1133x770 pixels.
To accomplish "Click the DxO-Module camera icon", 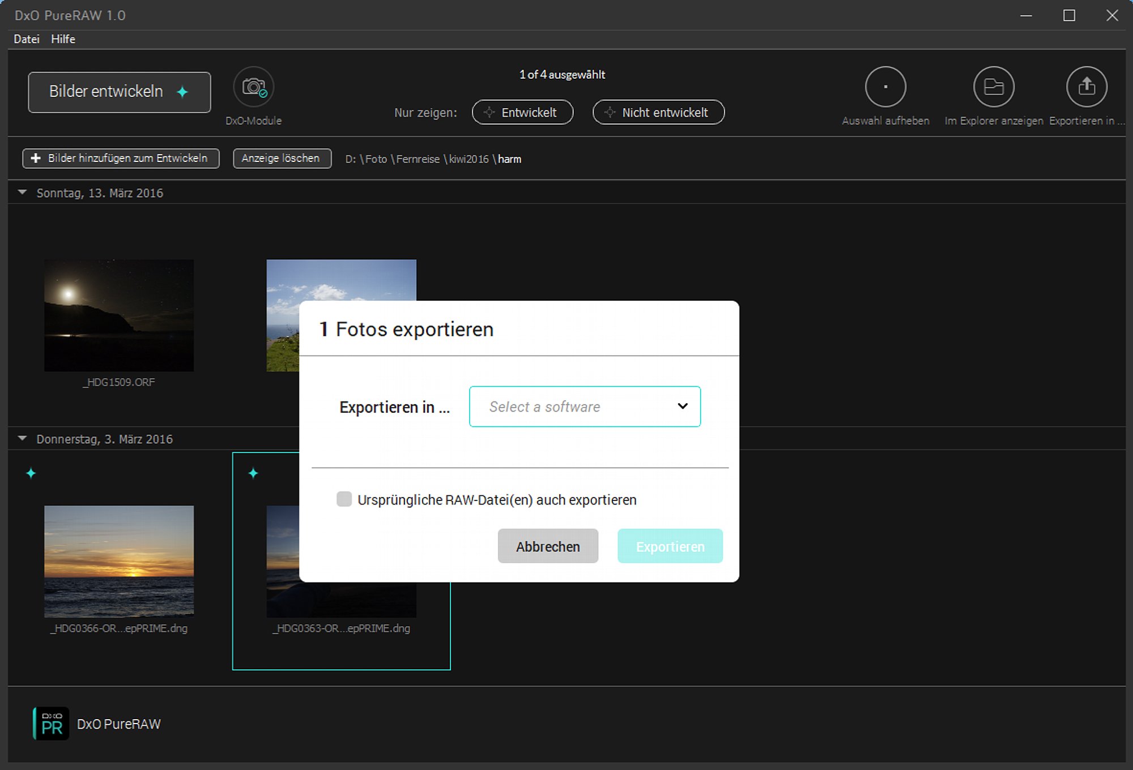I will 253,87.
